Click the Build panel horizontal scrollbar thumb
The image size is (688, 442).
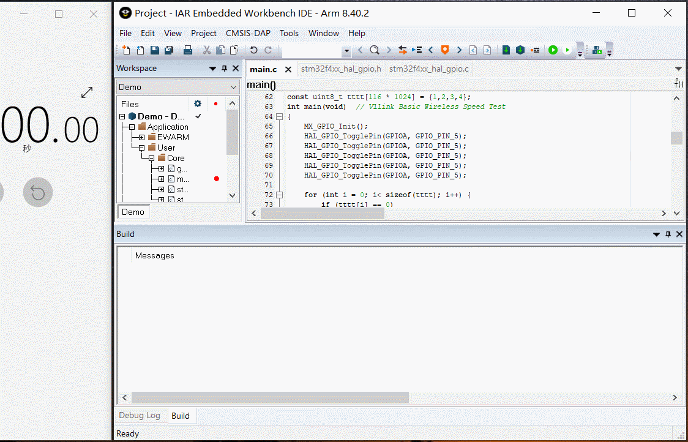(x=271, y=398)
